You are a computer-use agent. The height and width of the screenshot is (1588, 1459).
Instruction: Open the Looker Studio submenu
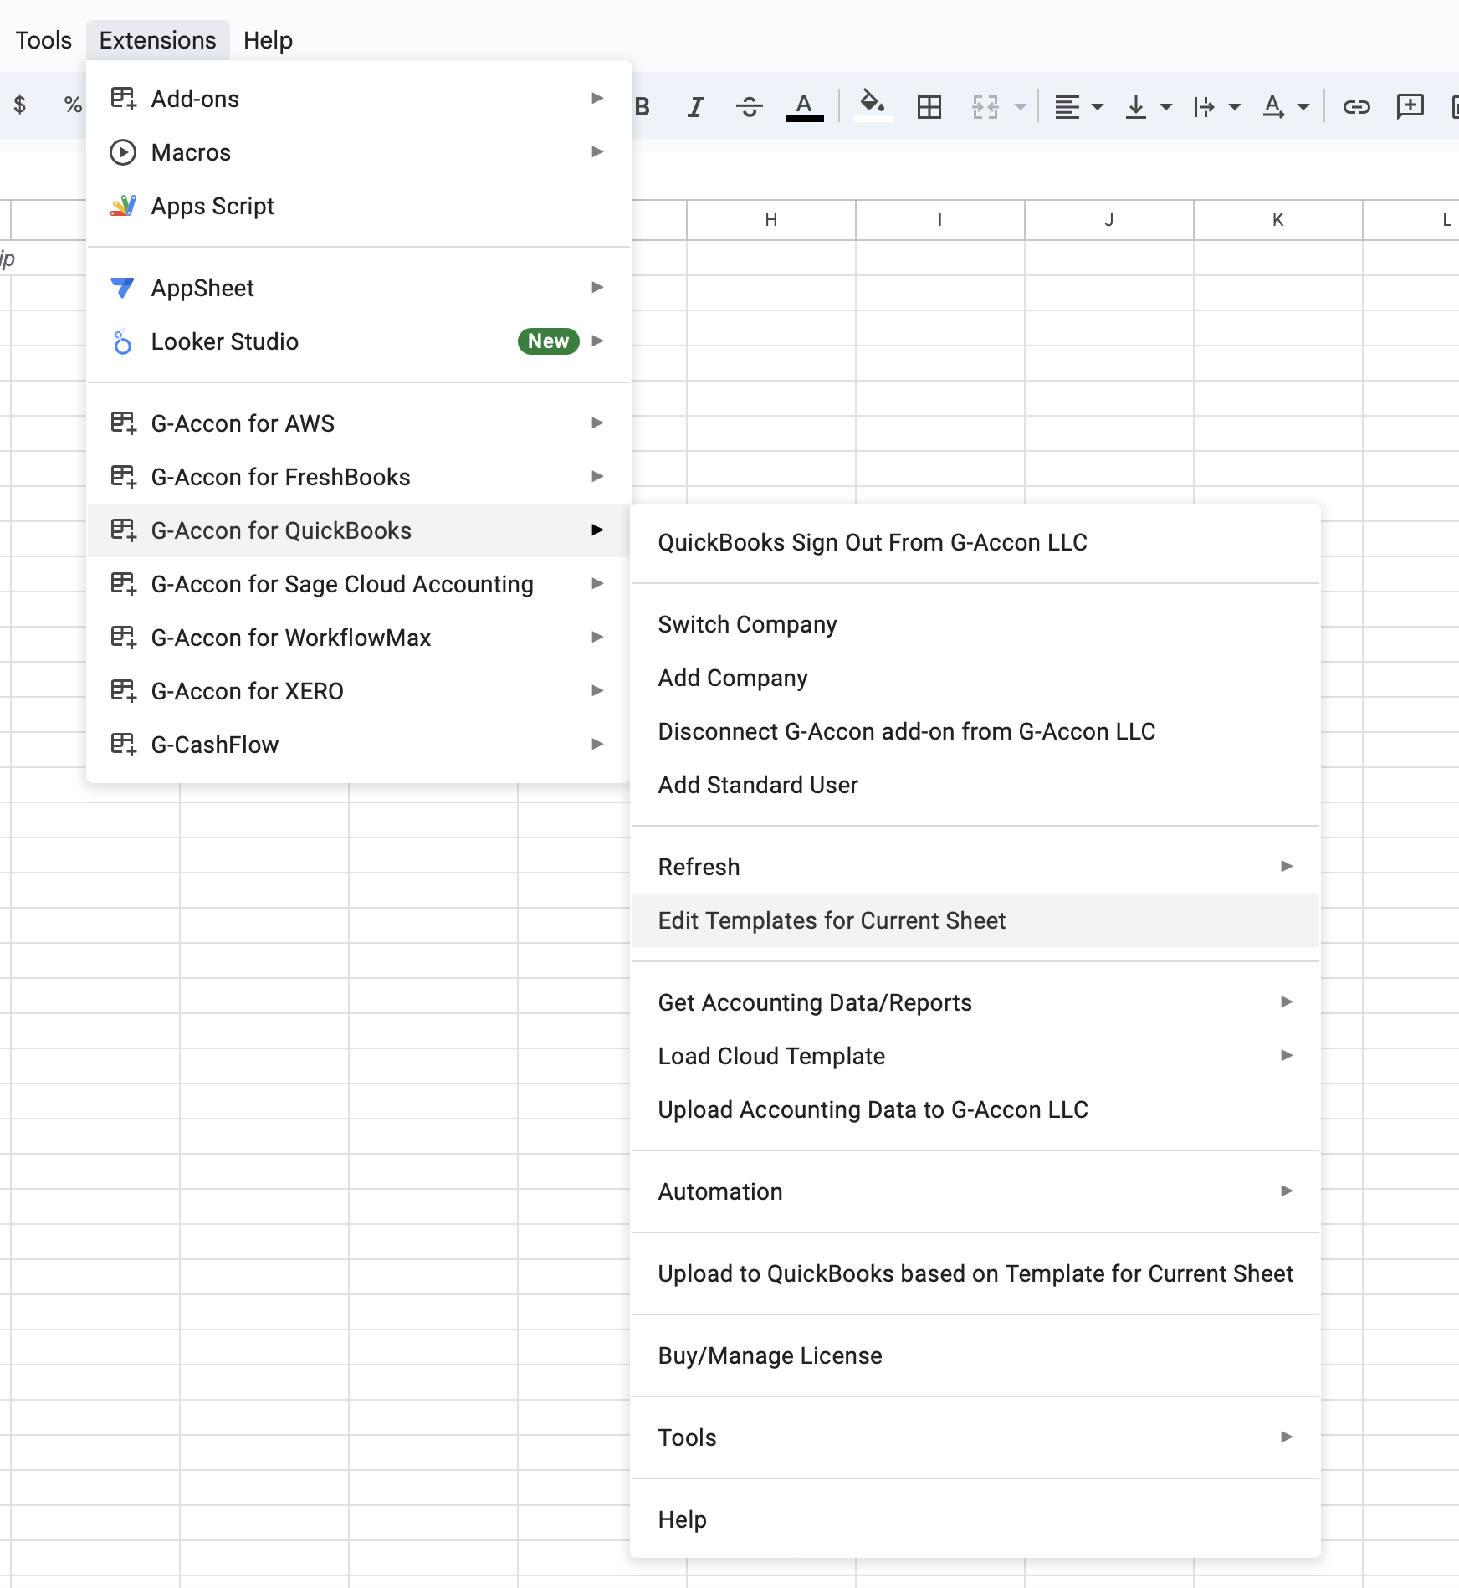pyautogui.click(x=359, y=341)
